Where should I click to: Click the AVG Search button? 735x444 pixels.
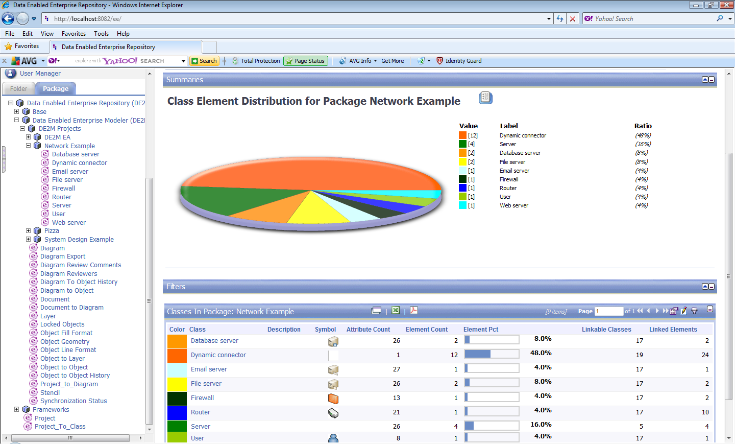[204, 61]
